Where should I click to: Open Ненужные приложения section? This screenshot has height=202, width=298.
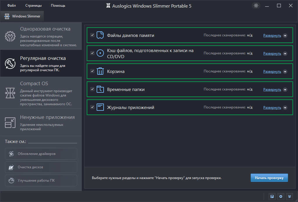point(41,122)
